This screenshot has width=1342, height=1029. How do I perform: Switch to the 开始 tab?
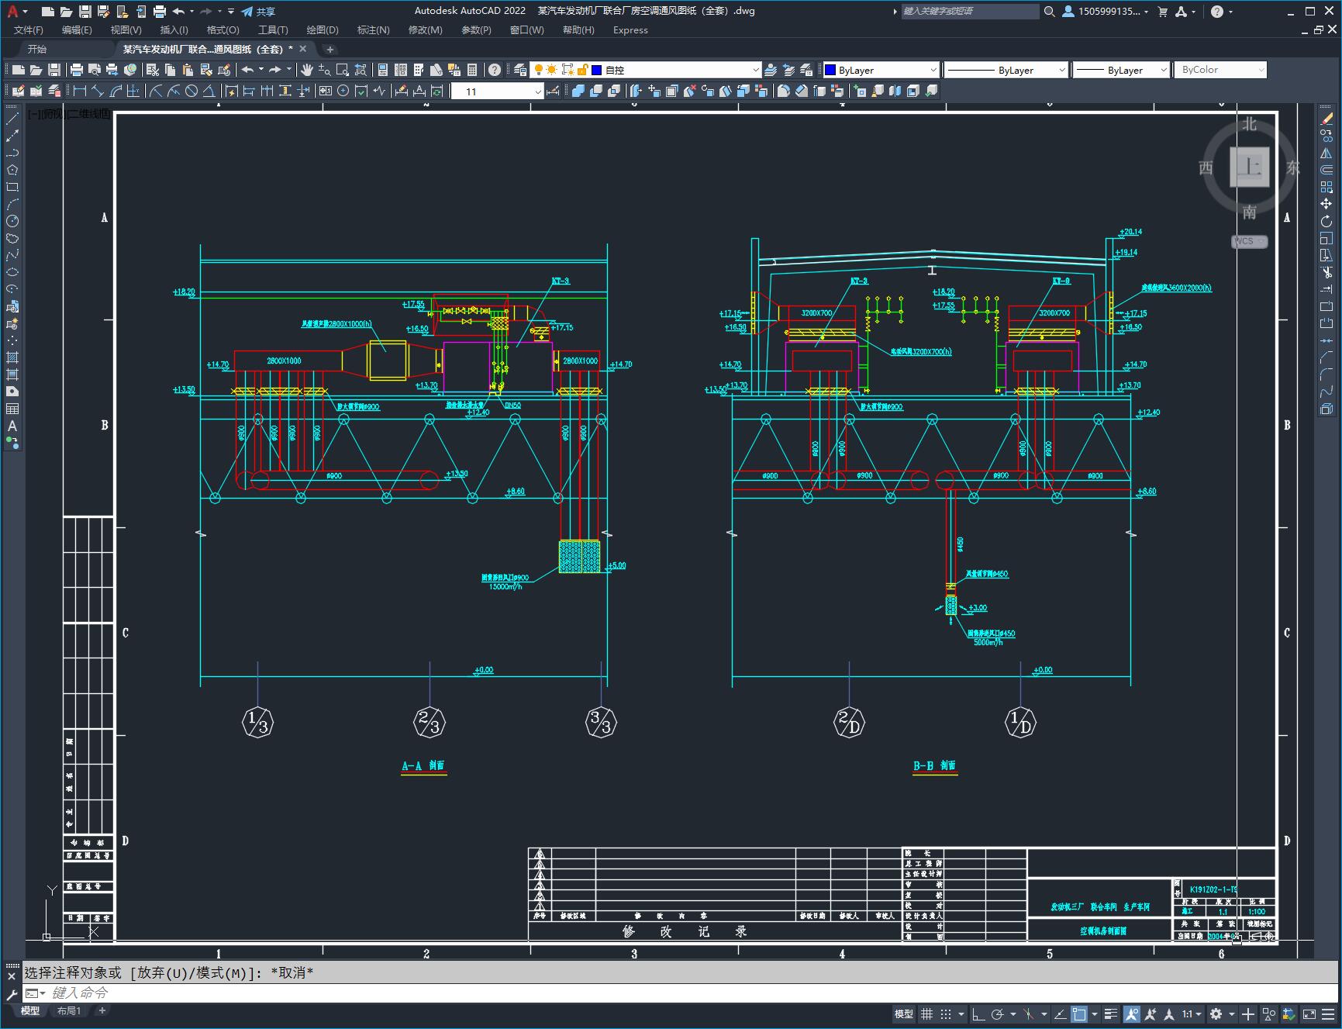37,49
